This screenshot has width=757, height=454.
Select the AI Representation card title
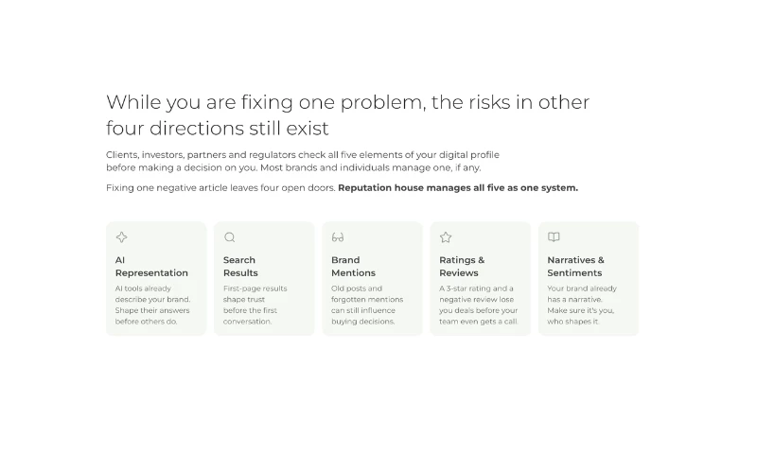tap(151, 267)
